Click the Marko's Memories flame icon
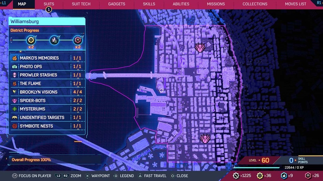 pos(15,58)
